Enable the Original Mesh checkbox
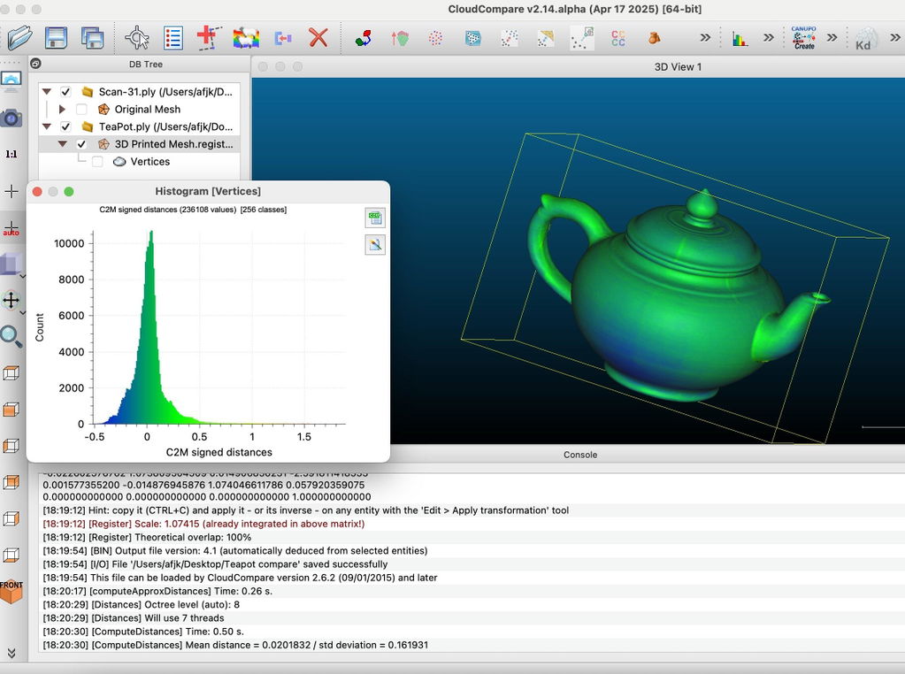The height and width of the screenshot is (674, 905). [x=81, y=109]
